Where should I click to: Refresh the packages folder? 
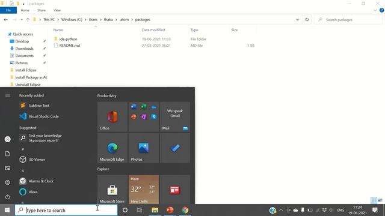coord(307,20)
